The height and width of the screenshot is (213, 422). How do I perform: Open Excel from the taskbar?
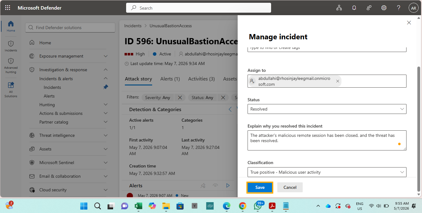138,206
